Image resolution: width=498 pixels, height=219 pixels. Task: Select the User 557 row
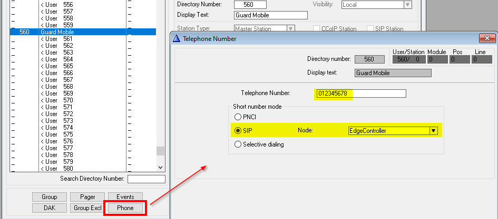[83, 12]
